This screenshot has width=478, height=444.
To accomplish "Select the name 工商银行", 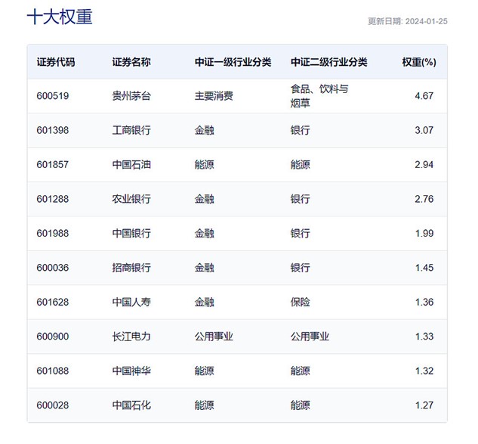I will click(131, 130).
